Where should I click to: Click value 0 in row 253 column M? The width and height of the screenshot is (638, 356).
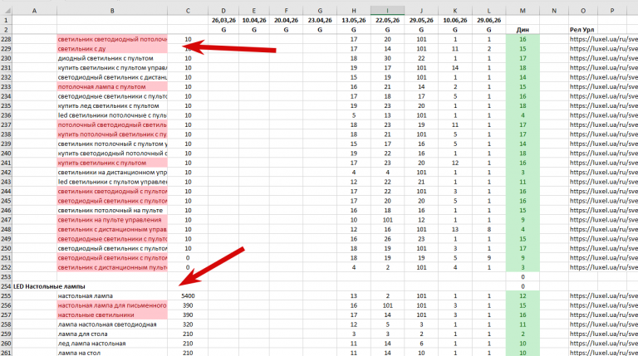523,277
